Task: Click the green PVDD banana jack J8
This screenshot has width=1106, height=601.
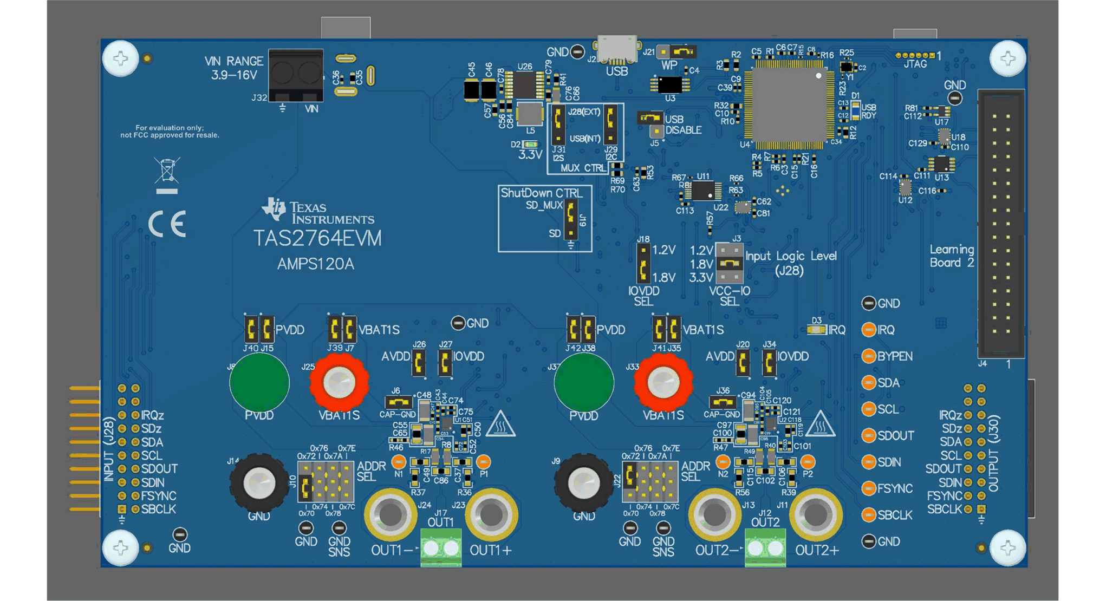Action: coord(259,383)
